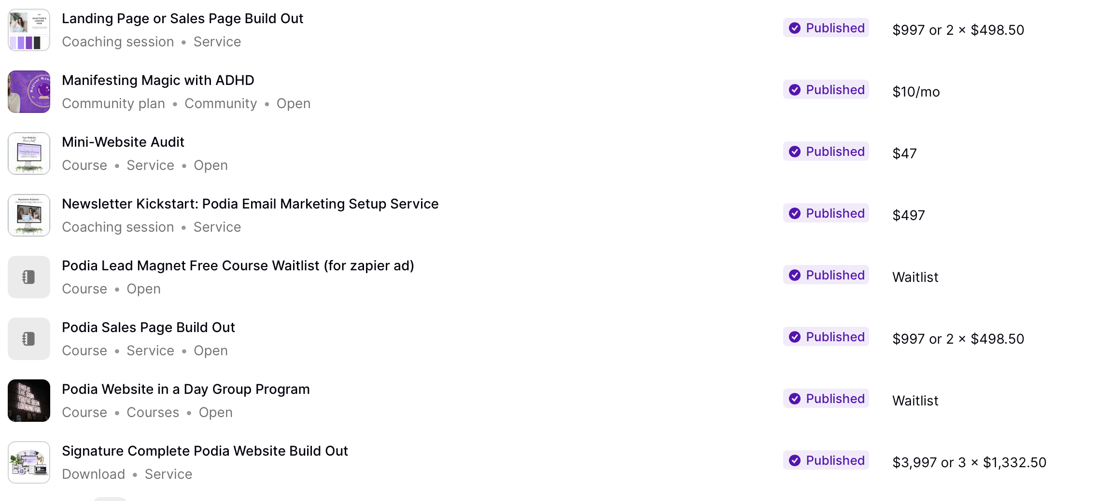
Task: Click the Podia Lead Magnet placeholder course icon
Action: [x=29, y=277]
